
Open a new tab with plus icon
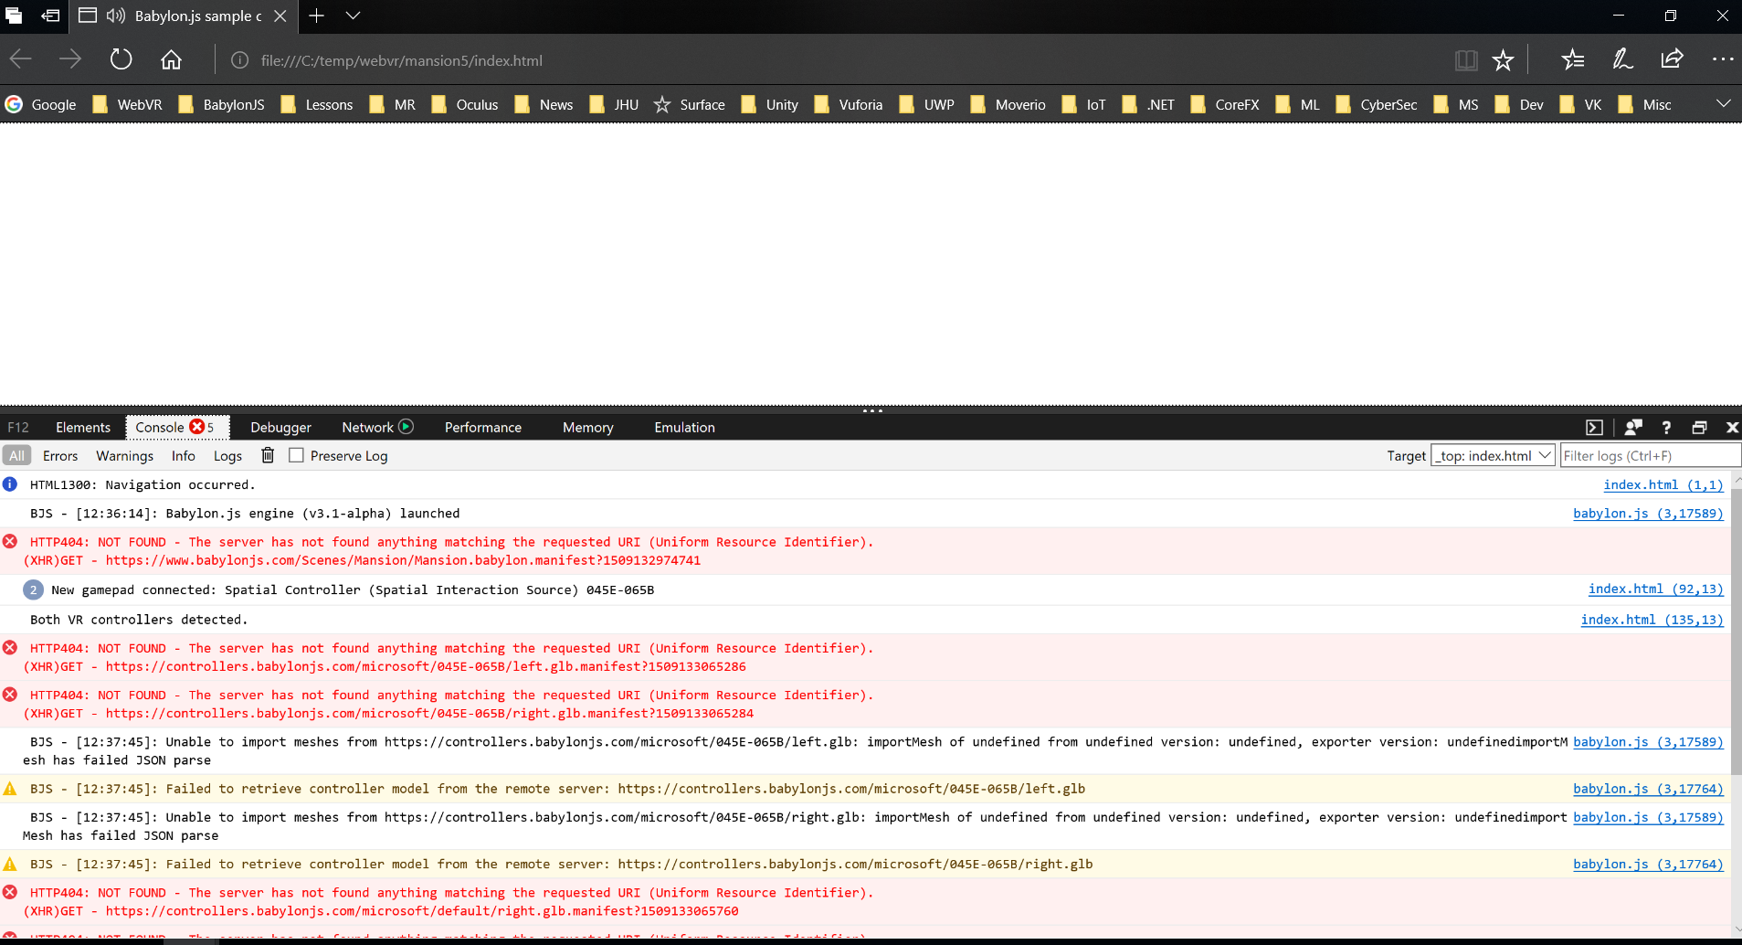[316, 16]
